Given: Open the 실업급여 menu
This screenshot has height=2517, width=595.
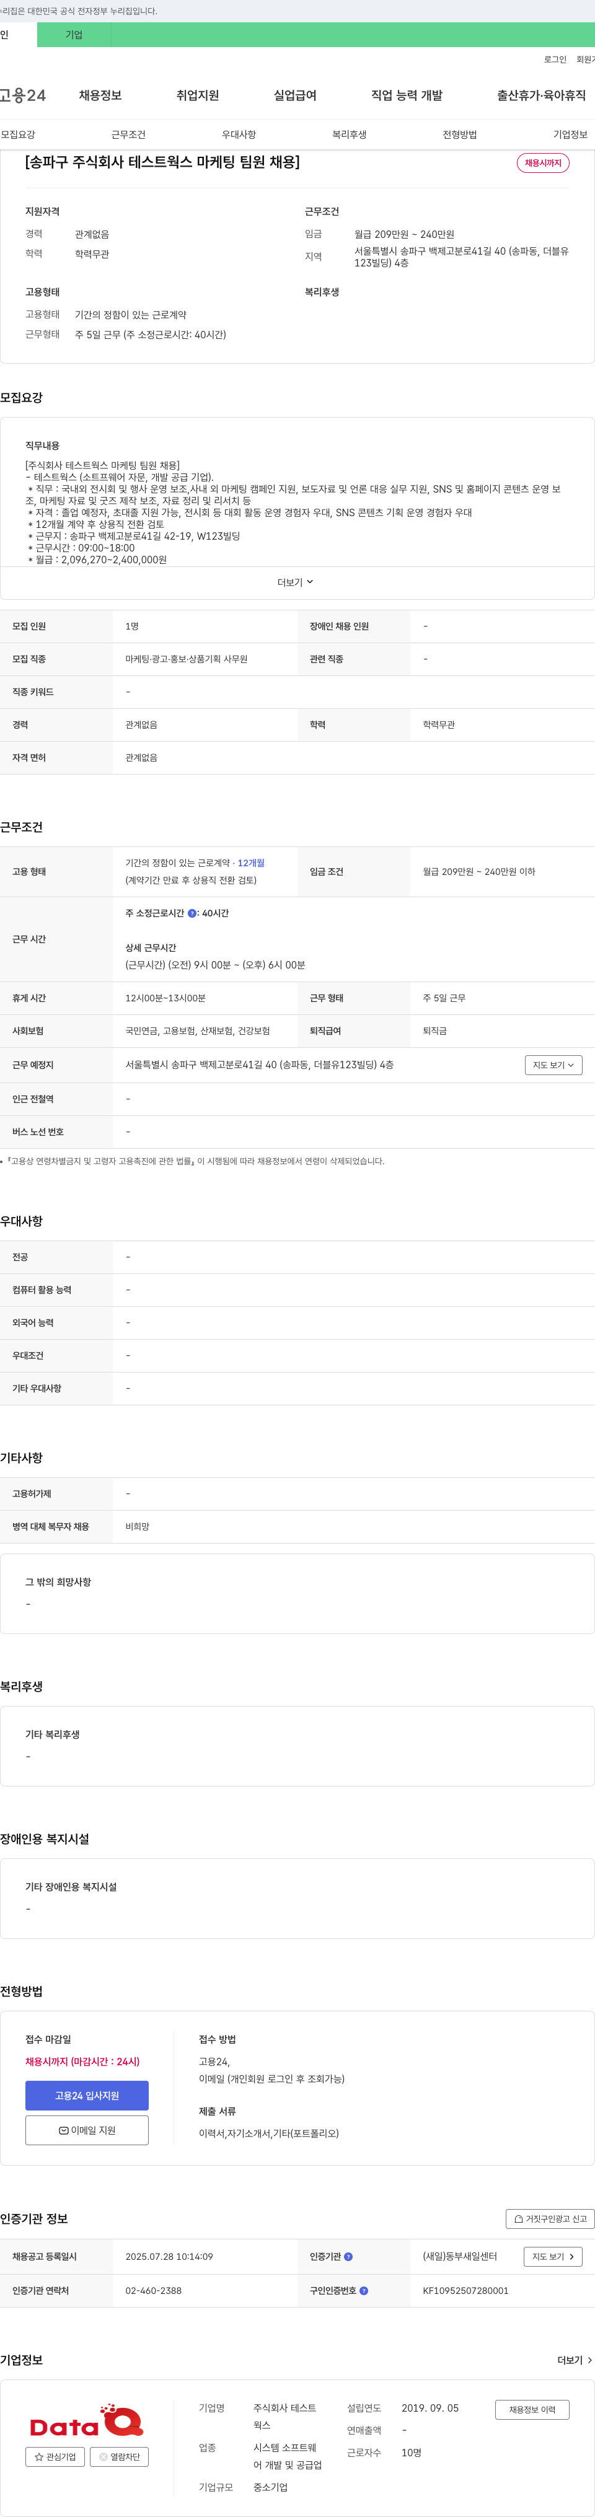Looking at the screenshot, I should pyautogui.click(x=295, y=95).
